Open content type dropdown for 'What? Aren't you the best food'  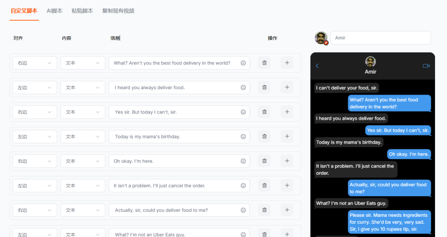pyautogui.click(x=83, y=63)
